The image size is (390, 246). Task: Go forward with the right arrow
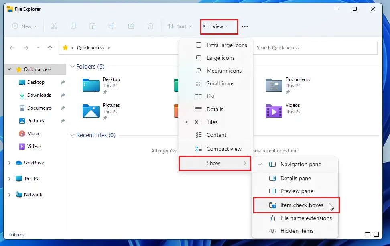click(26, 48)
